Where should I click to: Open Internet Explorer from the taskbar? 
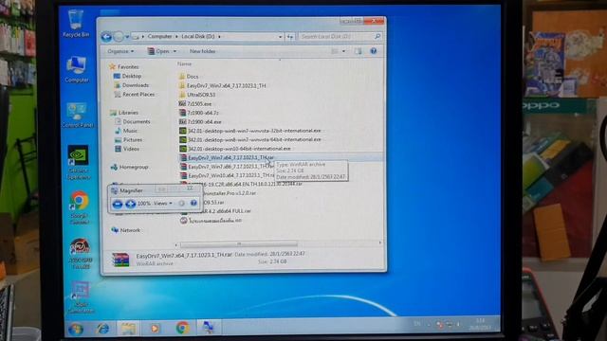102,329
